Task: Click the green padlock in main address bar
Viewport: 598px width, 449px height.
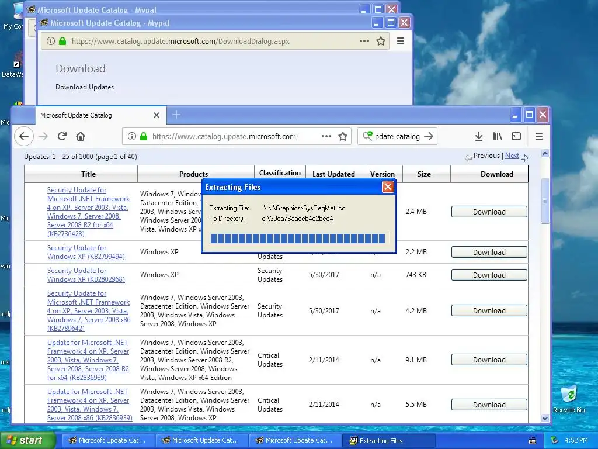Action: point(144,136)
